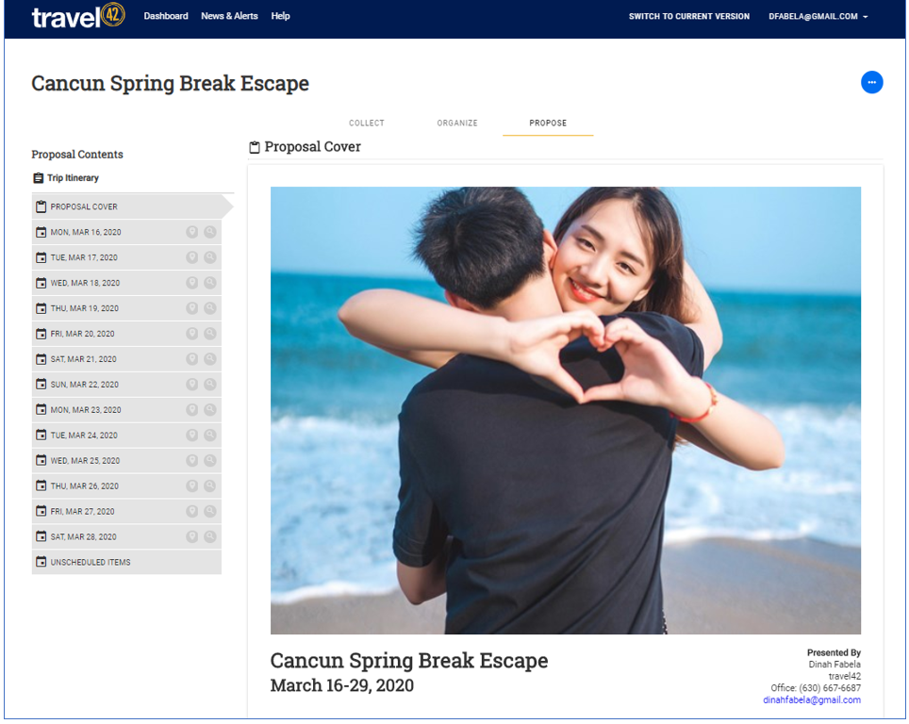Click the magnifier icon for Sat, Mar 28
909x724 pixels.
click(x=210, y=537)
